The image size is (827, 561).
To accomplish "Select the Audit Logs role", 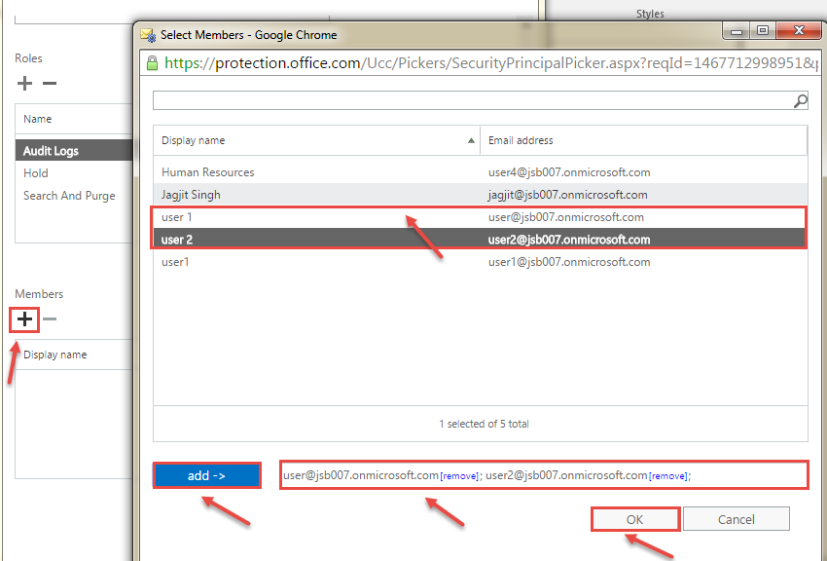I will [x=52, y=151].
